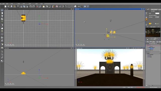
Task: Open the Edit menu
Action: point(5,4)
